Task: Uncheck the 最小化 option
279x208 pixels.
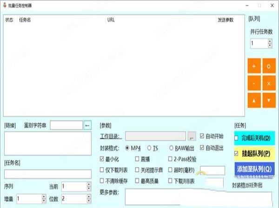Action: coord(102,159)
